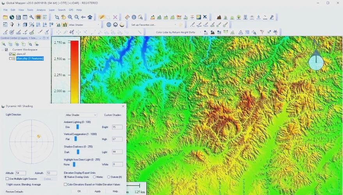The image size is (343, 195).
Task: Click the Vertical Exaggeration slider handle
Action: coord(76,139)
